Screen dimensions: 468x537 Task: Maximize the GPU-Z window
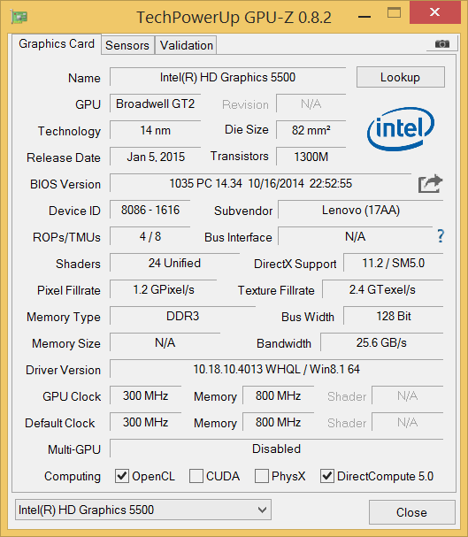[394, 13]
